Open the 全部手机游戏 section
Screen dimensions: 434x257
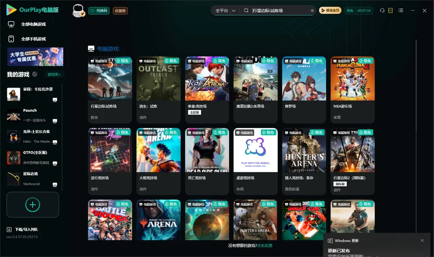point(33,39)
